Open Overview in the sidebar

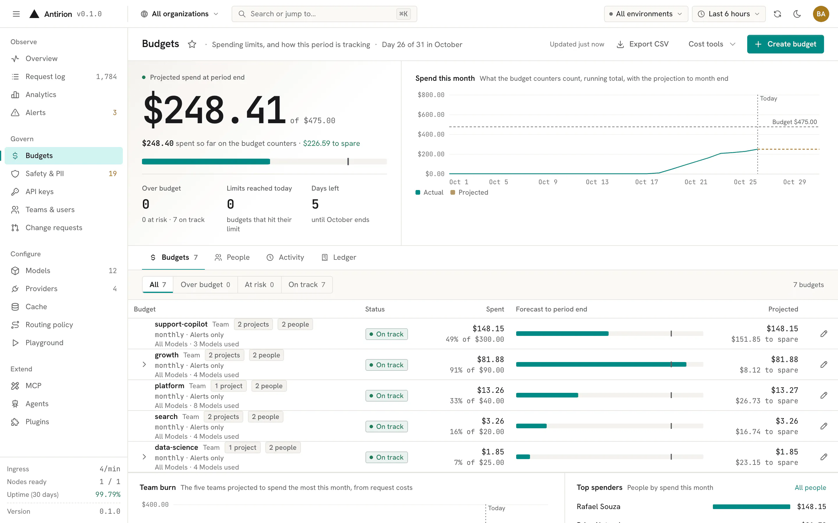[64, 58]
